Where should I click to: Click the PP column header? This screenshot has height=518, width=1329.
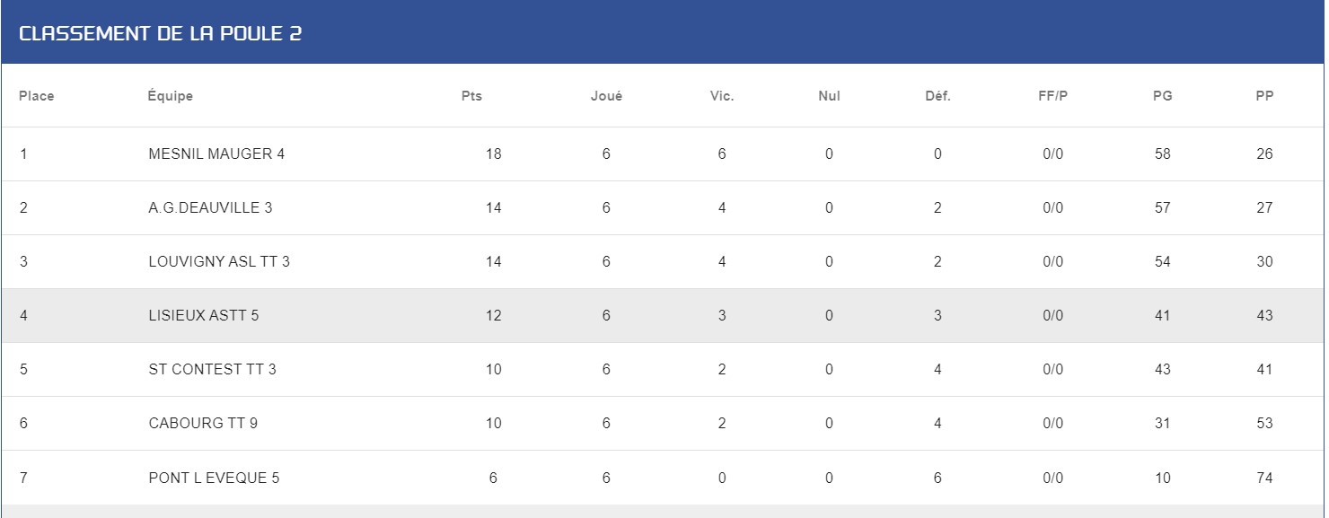pos(1264,96)
